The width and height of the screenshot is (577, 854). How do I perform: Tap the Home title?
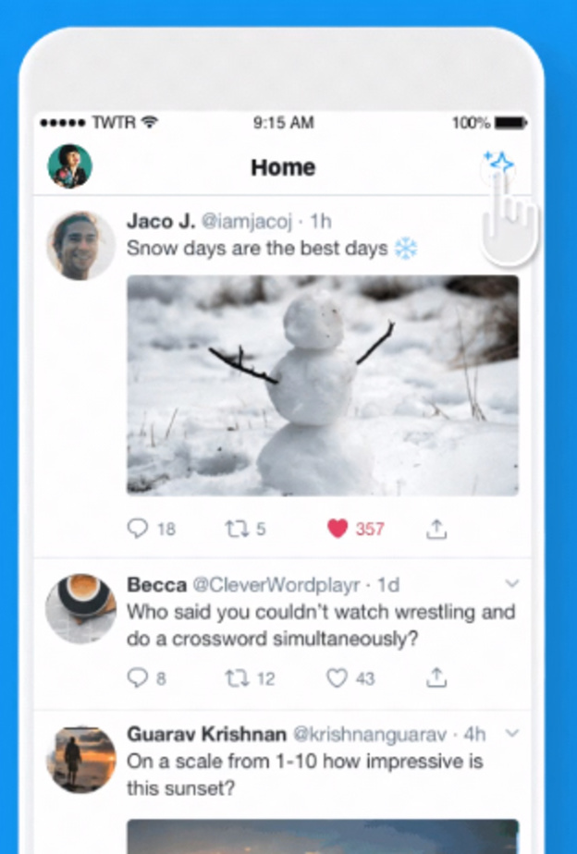283,167
